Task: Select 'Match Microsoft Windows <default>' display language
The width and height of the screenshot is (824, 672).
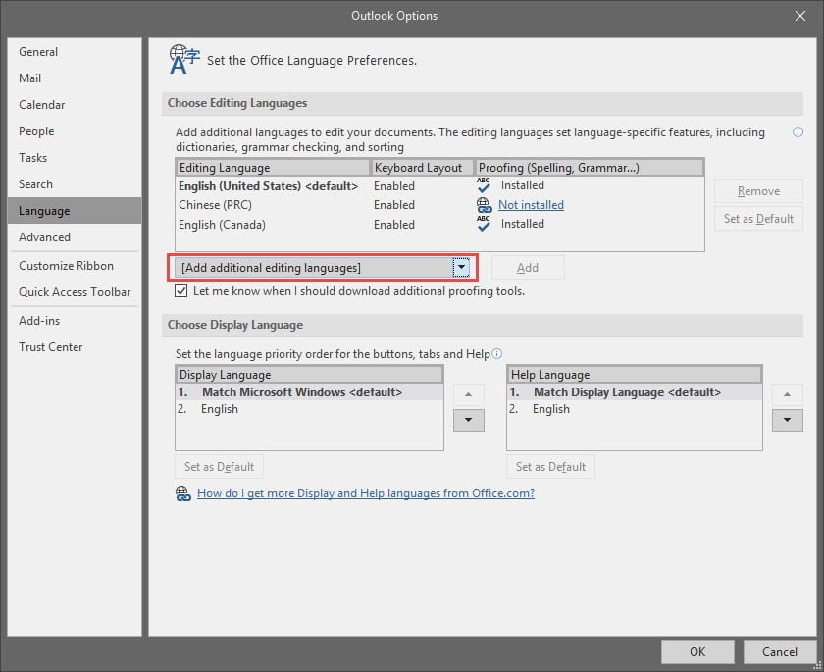Action: click(309, 392)
